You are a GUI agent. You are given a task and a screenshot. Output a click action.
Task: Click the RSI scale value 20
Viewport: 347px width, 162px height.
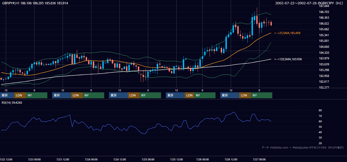(320, 143)
